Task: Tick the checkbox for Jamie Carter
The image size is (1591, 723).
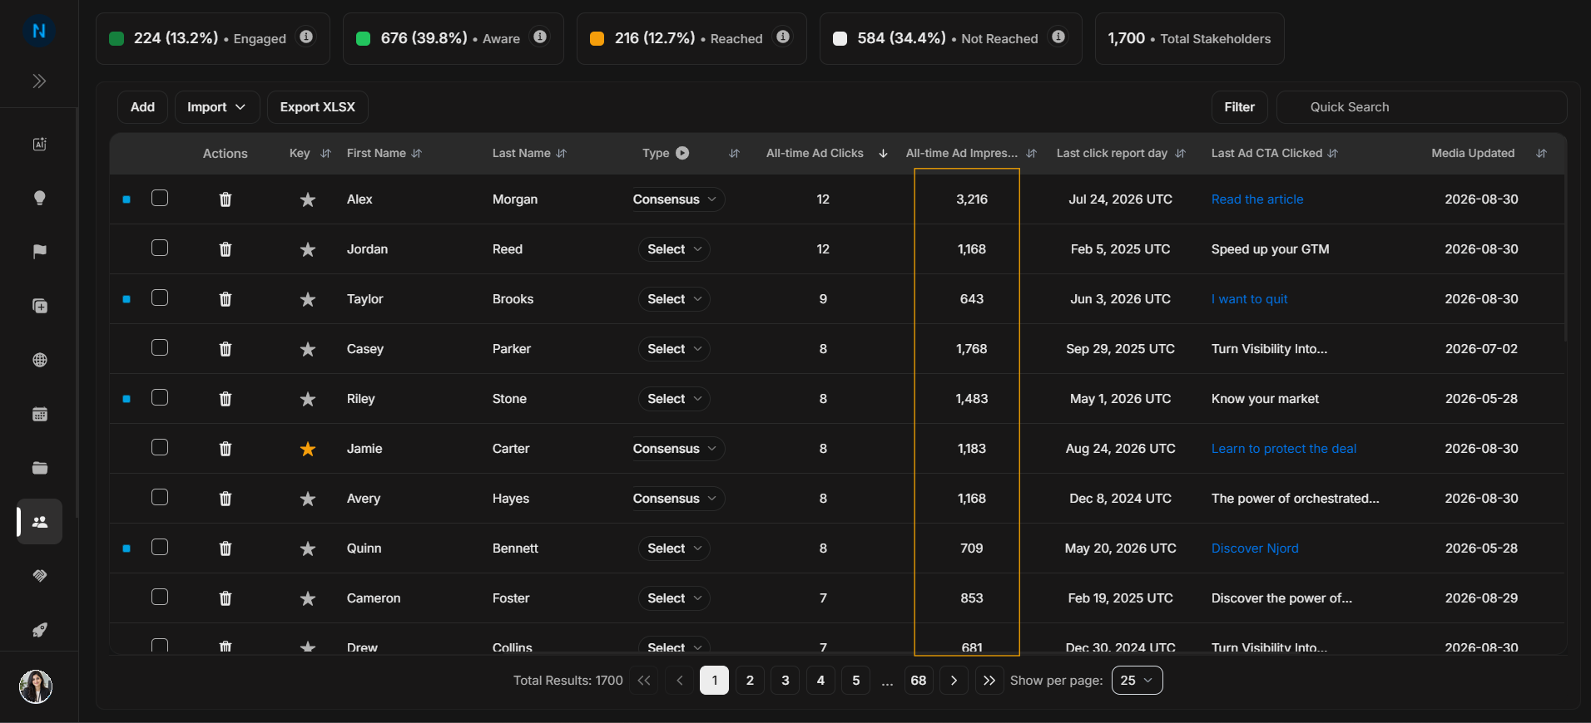Action: (x=160, y=447)
